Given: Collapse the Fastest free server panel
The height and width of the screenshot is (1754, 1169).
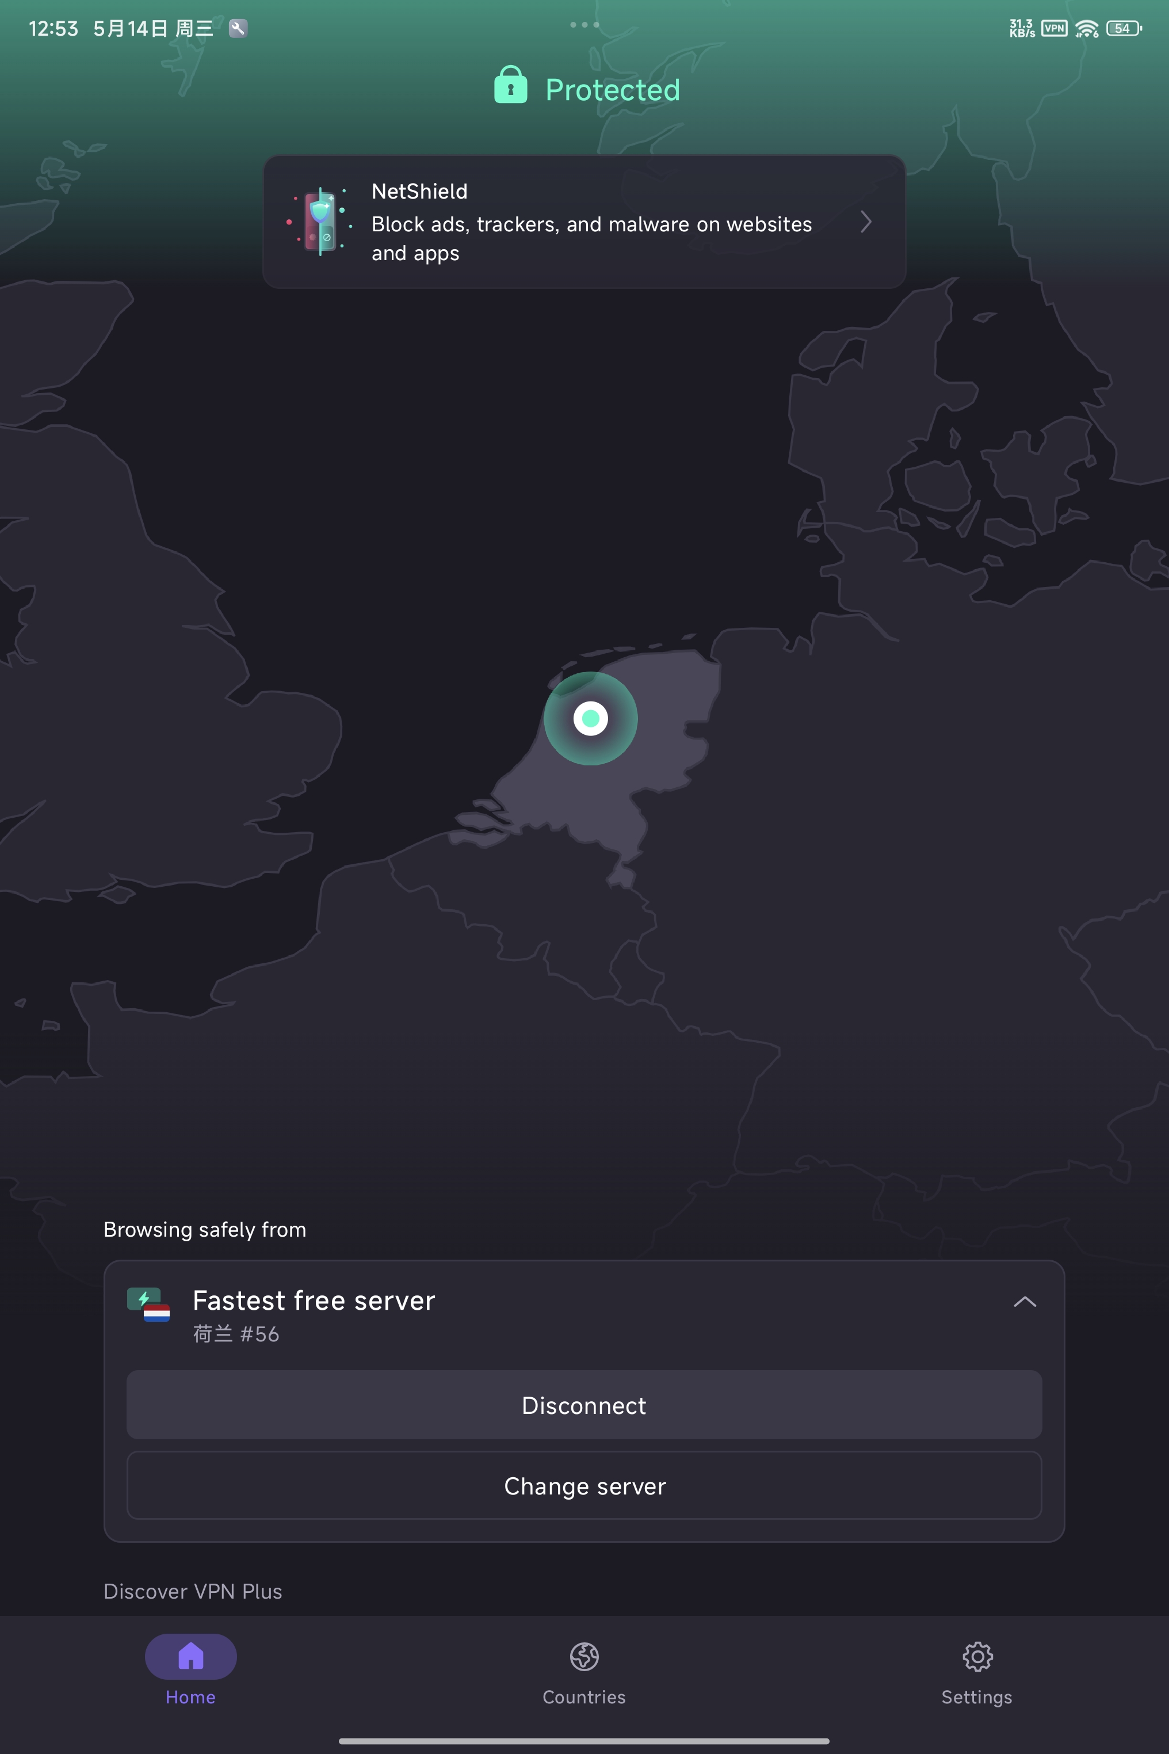Looking at the screenshot, I should (1025, 1301).
